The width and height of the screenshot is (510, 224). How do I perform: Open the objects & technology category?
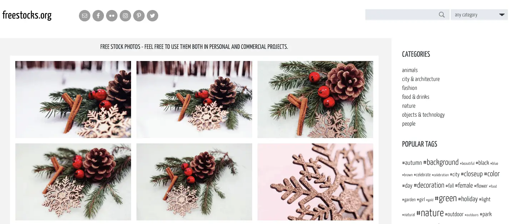[423, 115]
